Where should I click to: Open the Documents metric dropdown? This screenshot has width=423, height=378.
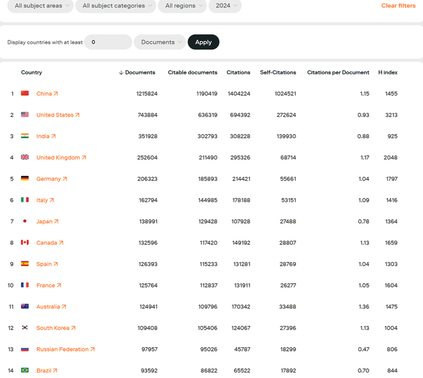click(x=160, y=42)
